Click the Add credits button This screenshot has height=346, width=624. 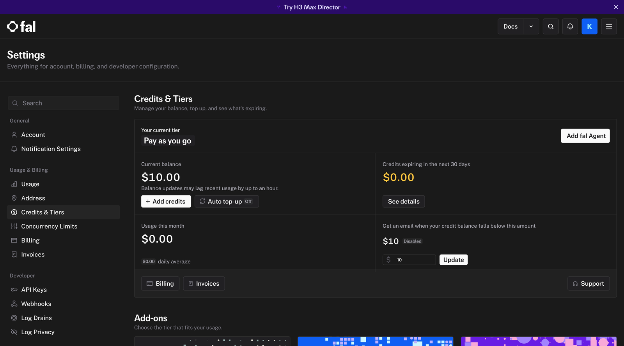(166, 201)
